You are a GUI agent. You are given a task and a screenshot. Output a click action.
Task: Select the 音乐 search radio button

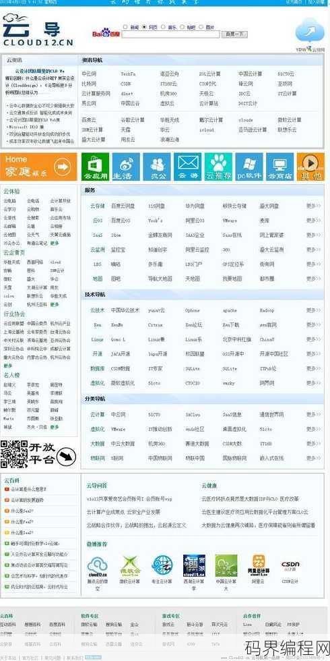pos(163,27)
